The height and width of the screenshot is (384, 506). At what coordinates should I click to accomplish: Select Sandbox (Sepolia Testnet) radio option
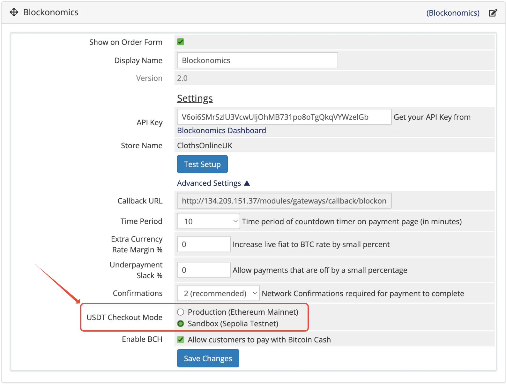[x=181, y=324]
